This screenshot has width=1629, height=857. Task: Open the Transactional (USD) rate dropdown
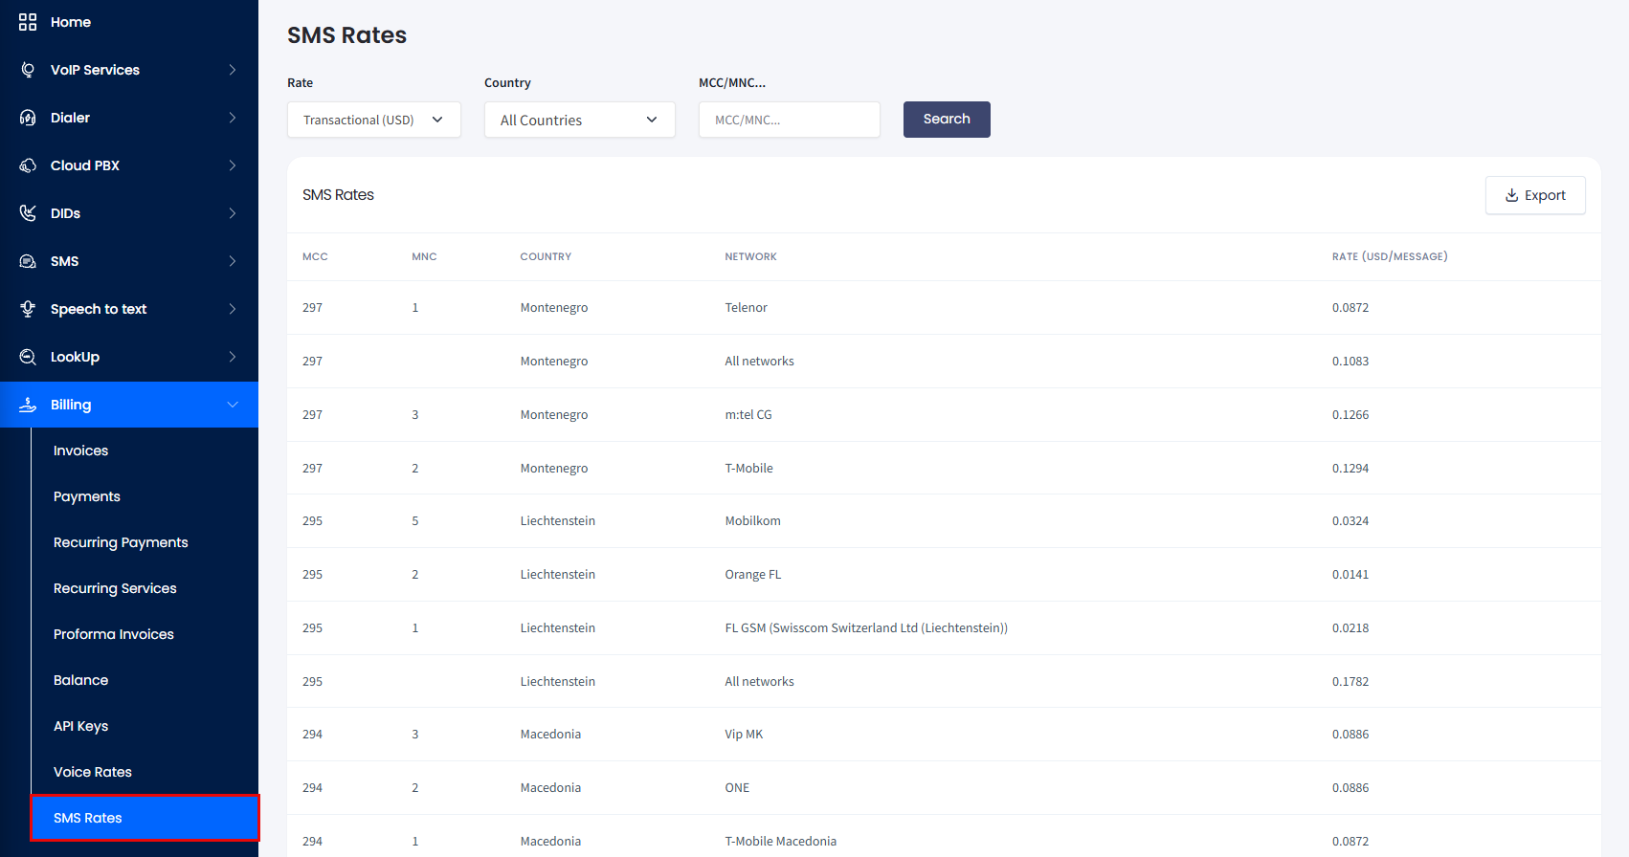click(x=374, y=120)
